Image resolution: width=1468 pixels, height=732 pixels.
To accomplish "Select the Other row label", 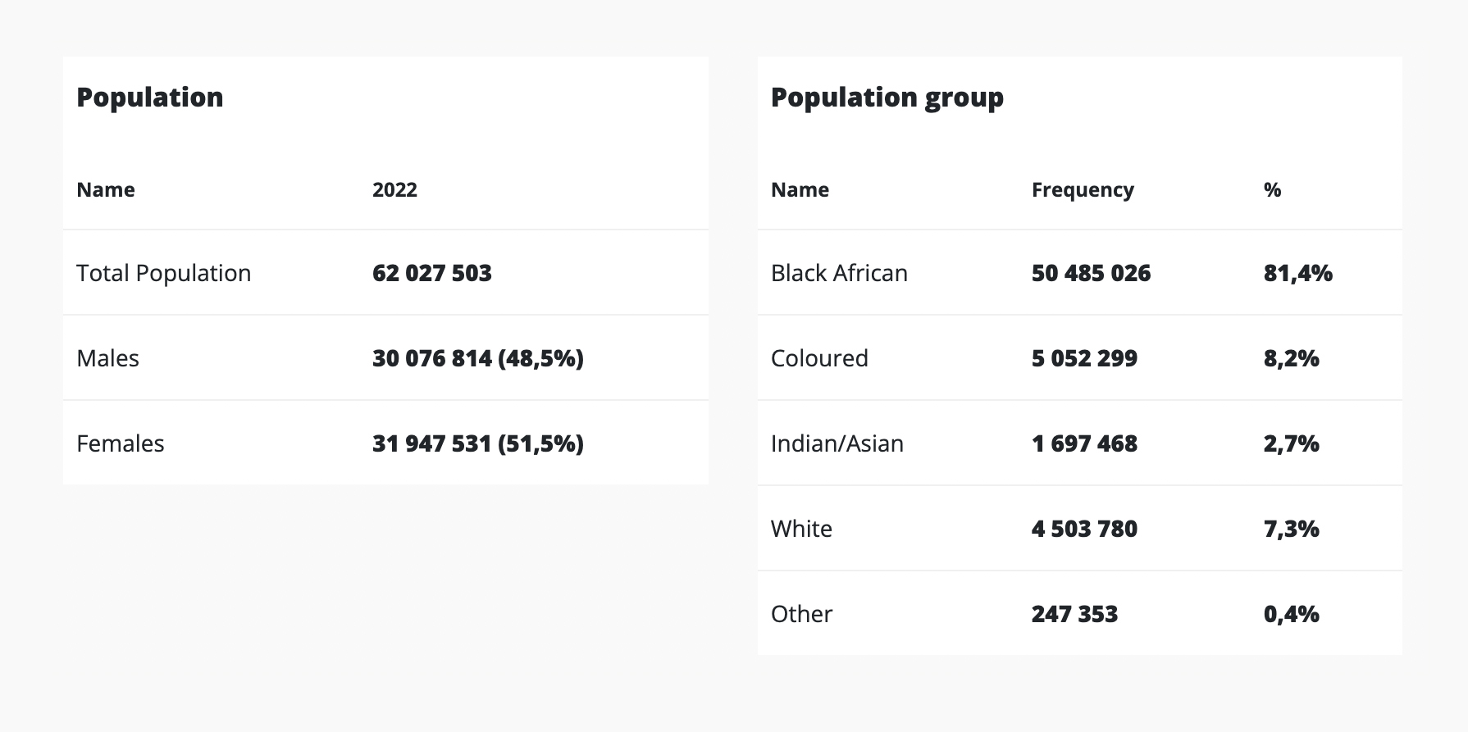I will click(801, 614).
